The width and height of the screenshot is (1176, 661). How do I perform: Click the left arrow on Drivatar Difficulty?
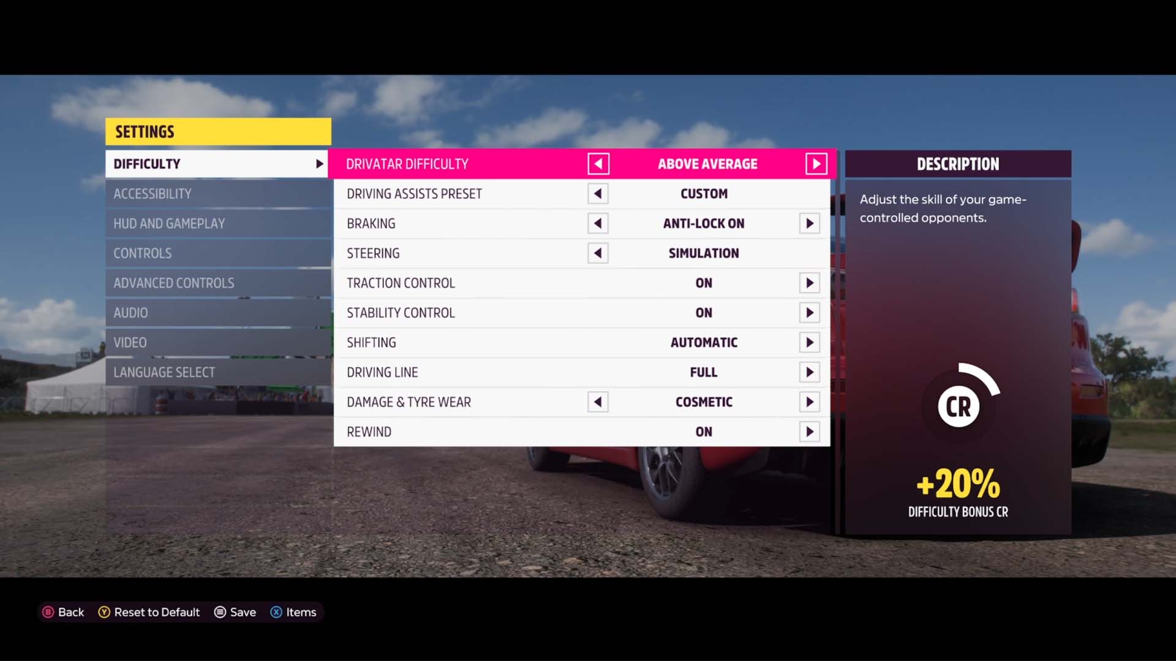(x=598, y=163)
